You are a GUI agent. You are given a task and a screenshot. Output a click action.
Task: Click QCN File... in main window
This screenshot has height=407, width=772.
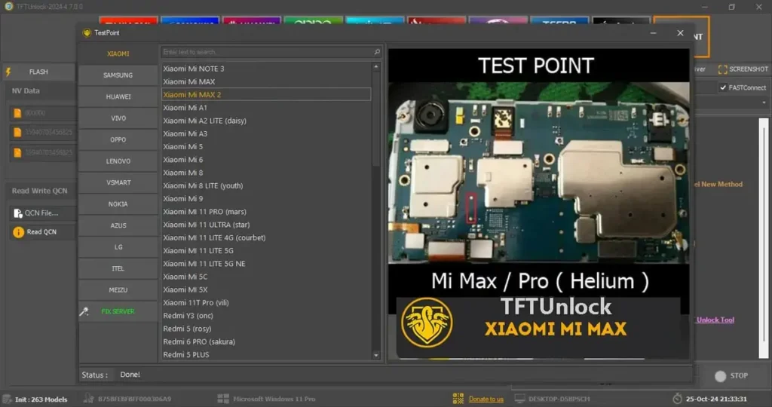(x=41, y=213)
